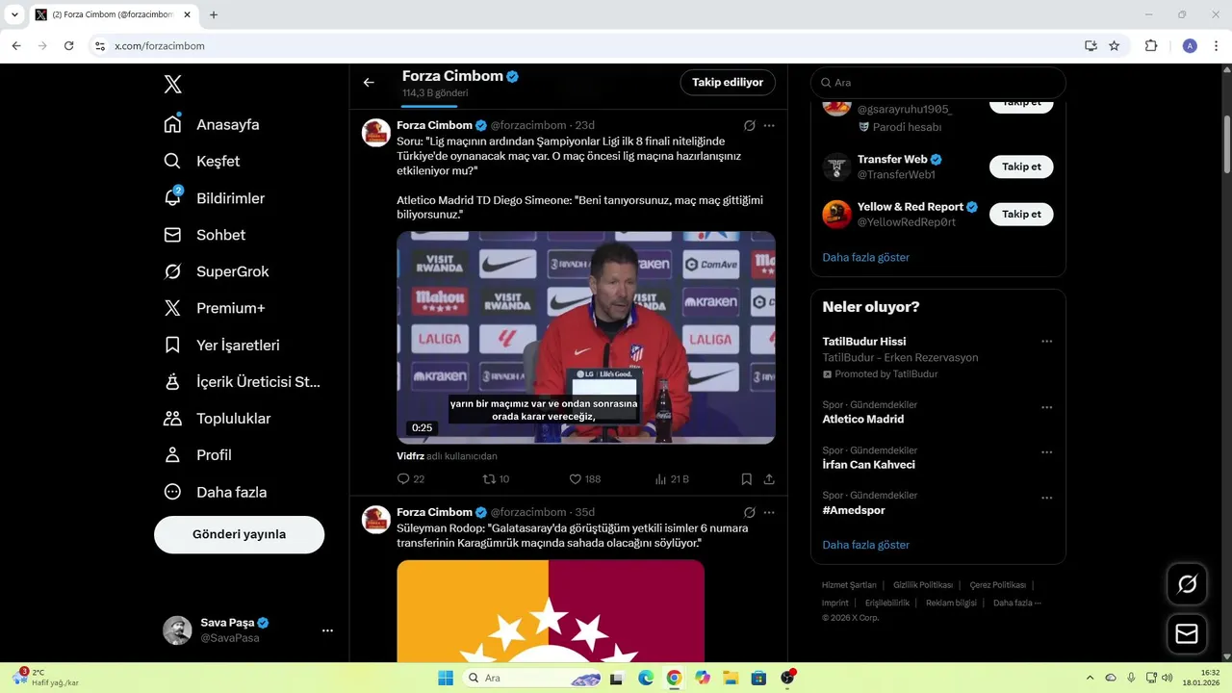1232x693 pixels.
Task: Open Sohbet messages page
Action: click(205, 235)
